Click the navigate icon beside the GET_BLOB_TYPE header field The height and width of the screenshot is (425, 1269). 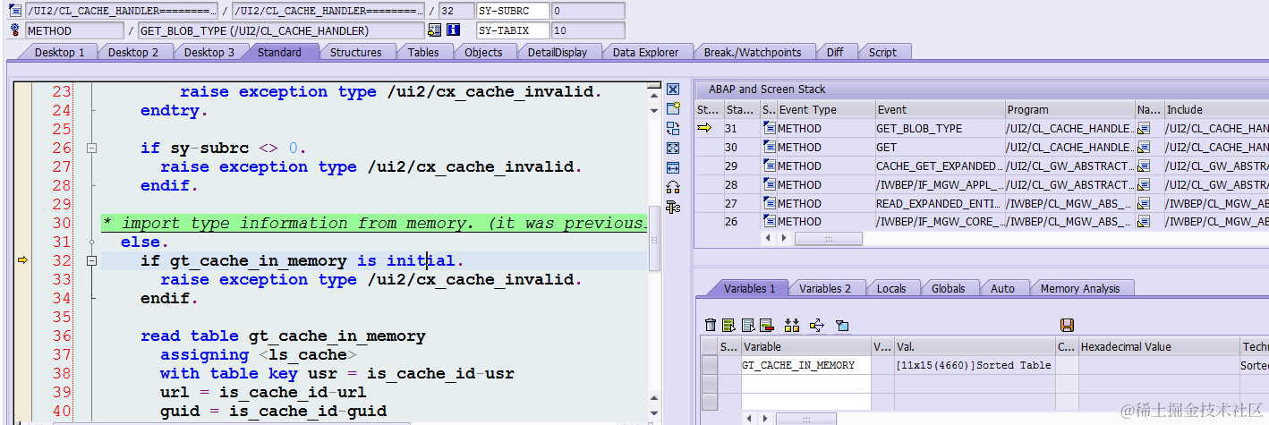(x=435, y=30)
